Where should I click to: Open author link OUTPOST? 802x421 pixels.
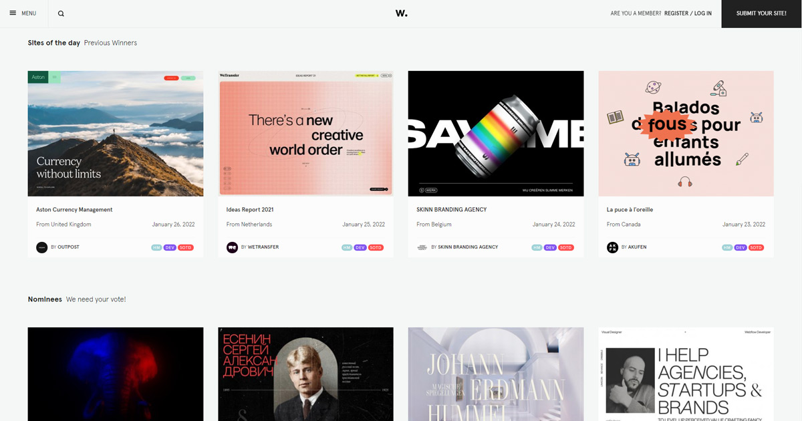click(x=68, y=247)
